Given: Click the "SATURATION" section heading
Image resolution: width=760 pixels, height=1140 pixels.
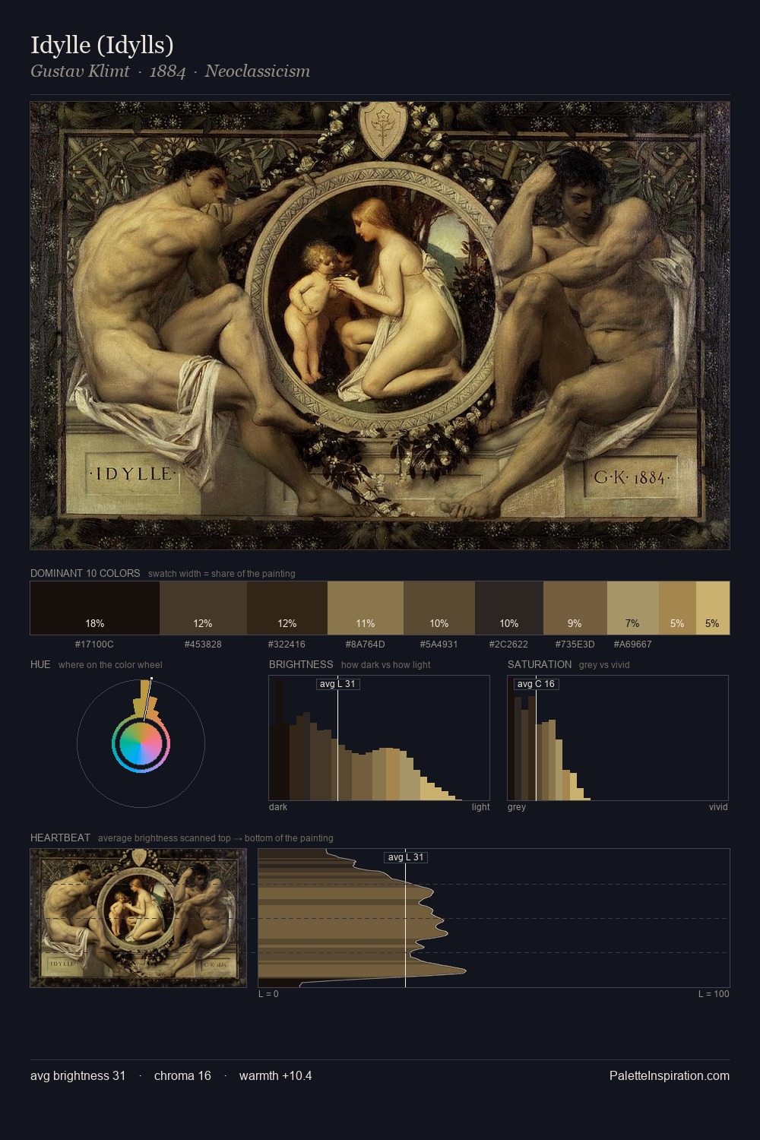Looking at the screenshot, I should click(540, 664).
